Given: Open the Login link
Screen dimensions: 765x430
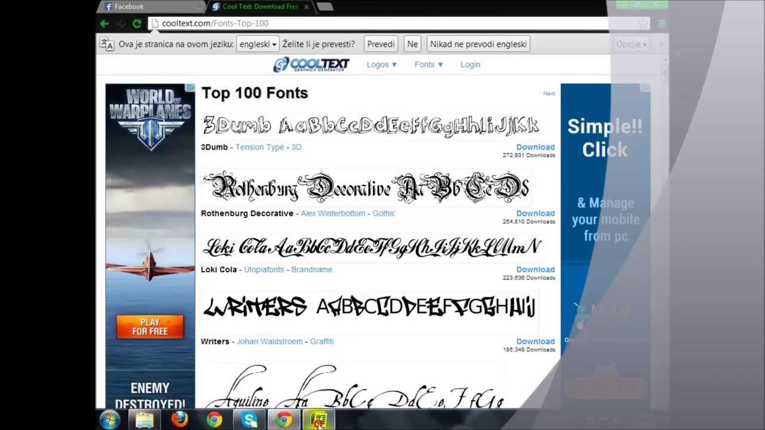Looking at the screenshot, I should [470, 64].
